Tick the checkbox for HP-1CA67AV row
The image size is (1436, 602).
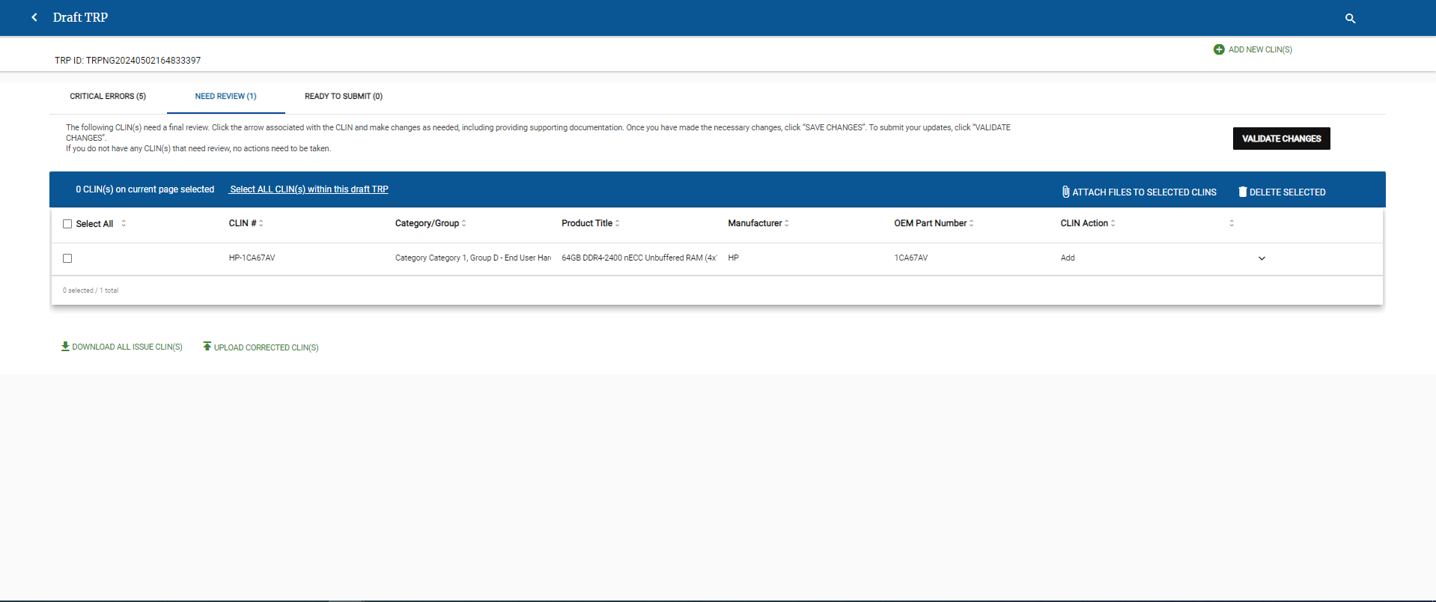pos(67,258)
